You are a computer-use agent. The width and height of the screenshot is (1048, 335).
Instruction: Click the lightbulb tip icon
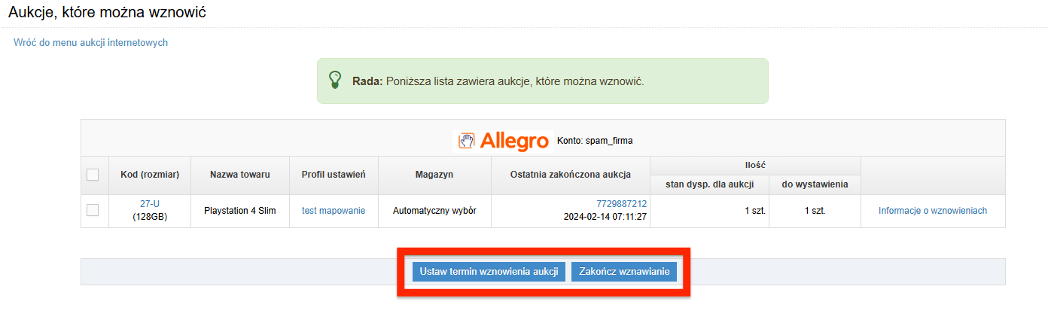tap(336, 80)
